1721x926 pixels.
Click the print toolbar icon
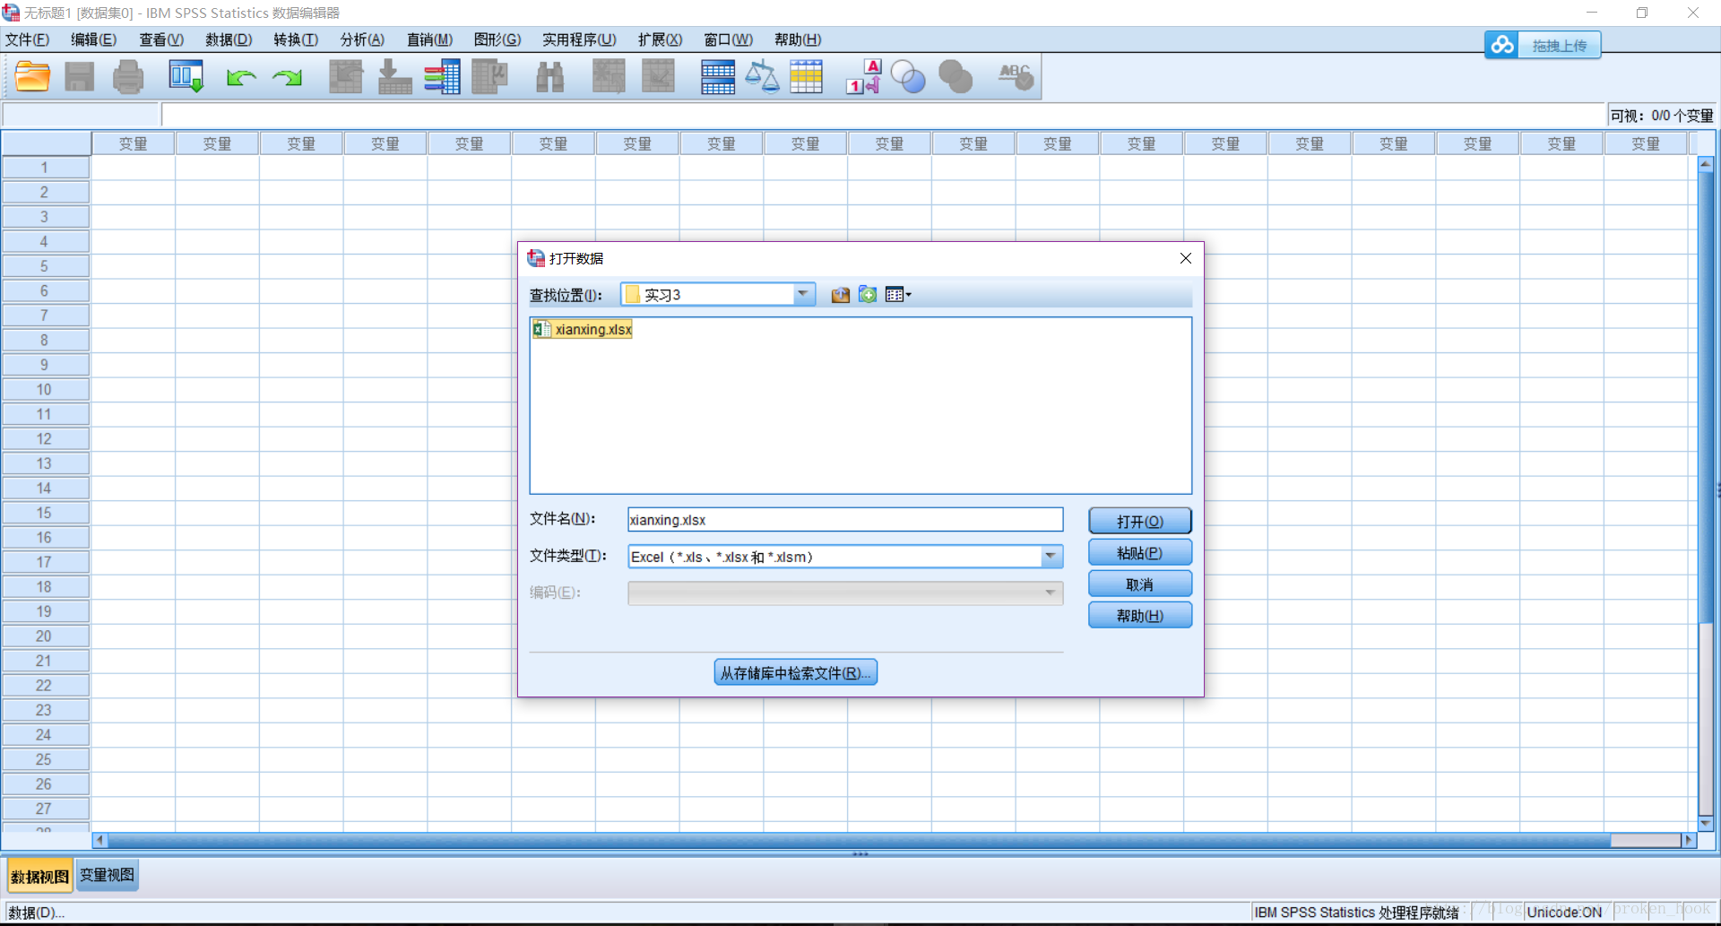tap(128, 77)
